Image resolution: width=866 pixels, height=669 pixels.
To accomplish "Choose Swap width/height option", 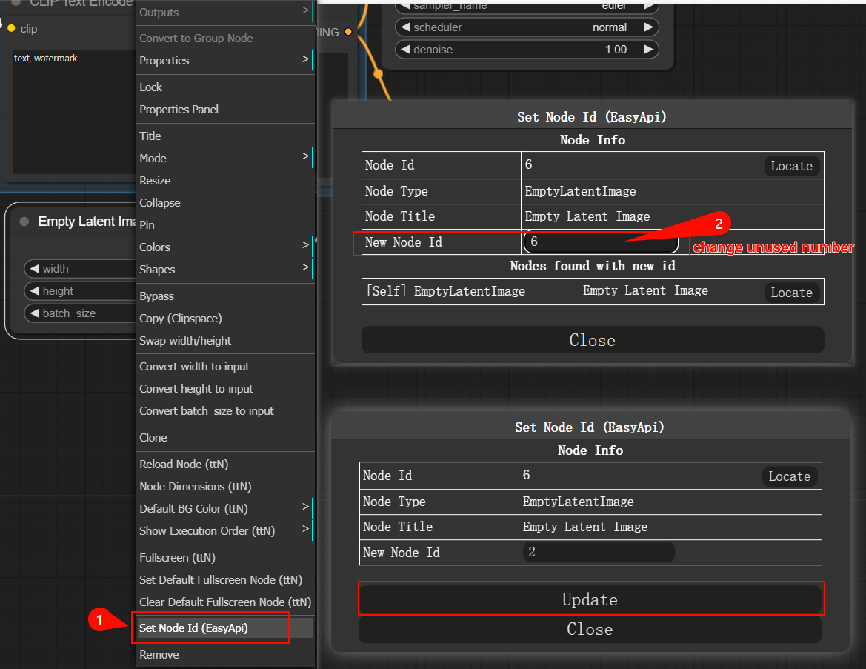I will click(x=225, y=340).
